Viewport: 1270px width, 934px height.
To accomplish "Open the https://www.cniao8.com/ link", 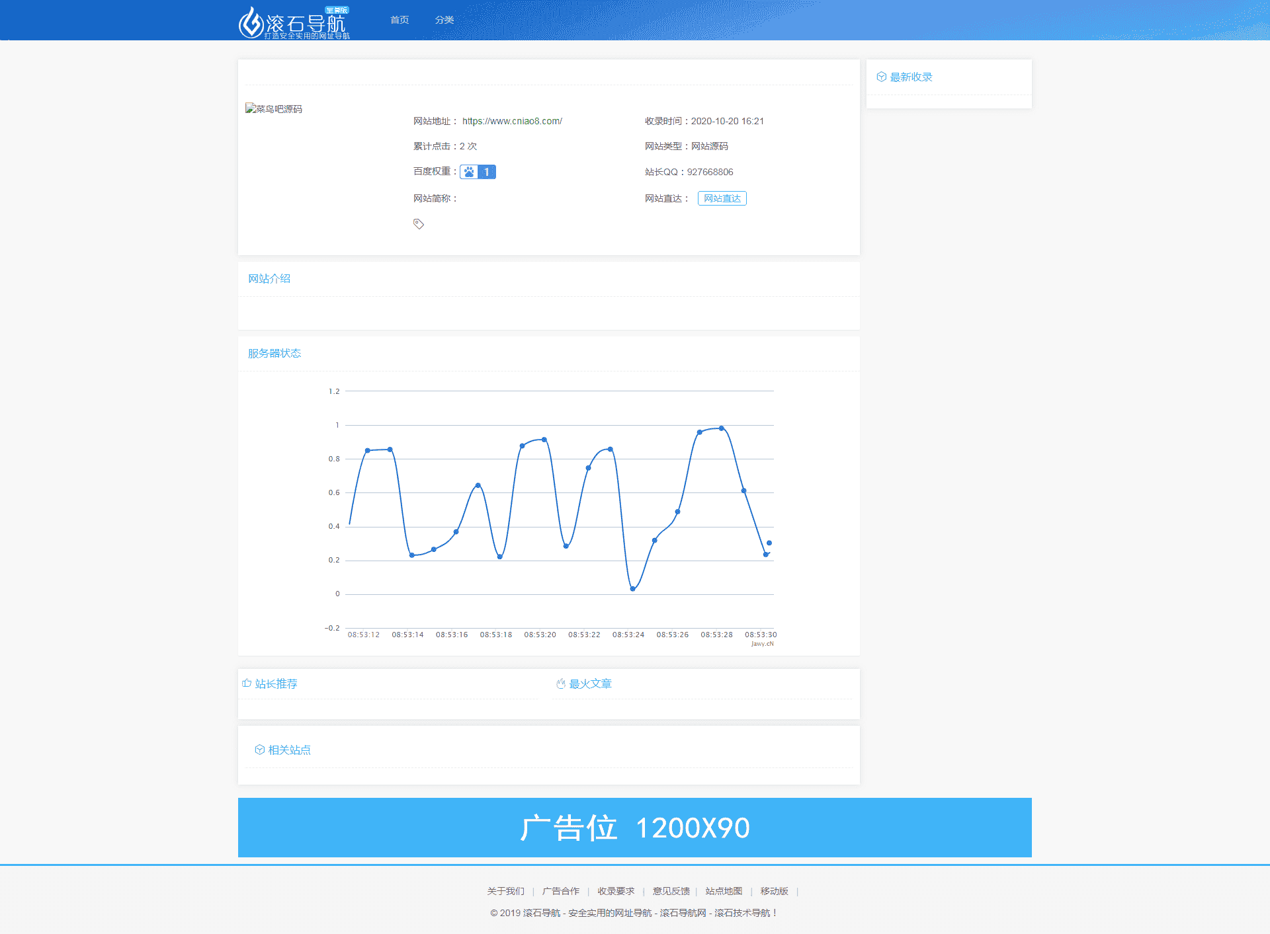I will click(x=512, y=121).
